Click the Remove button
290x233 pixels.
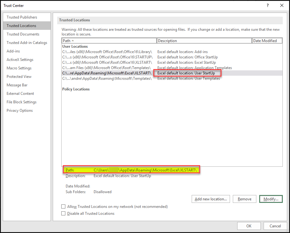[x=244, y=199]
